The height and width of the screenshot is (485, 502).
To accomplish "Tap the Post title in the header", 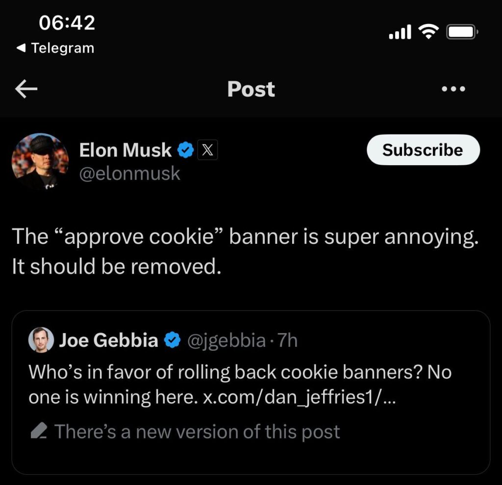I will (x=251, y=89).
